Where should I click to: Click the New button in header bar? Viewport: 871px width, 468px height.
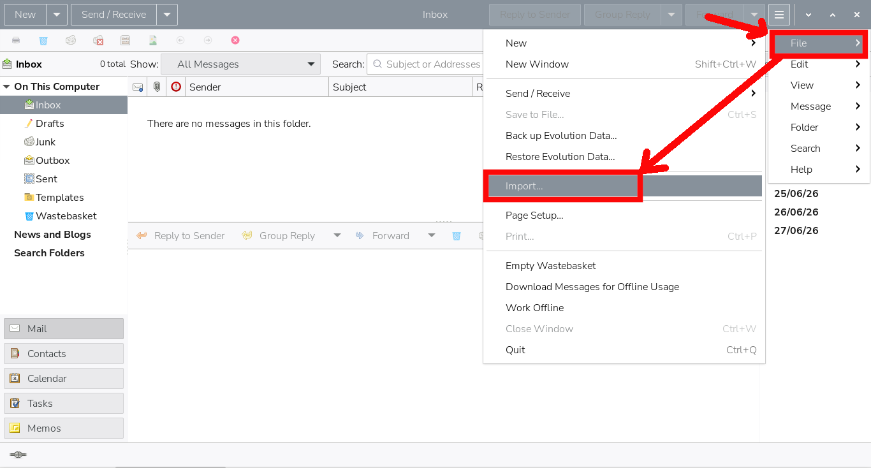click(25, 15)
